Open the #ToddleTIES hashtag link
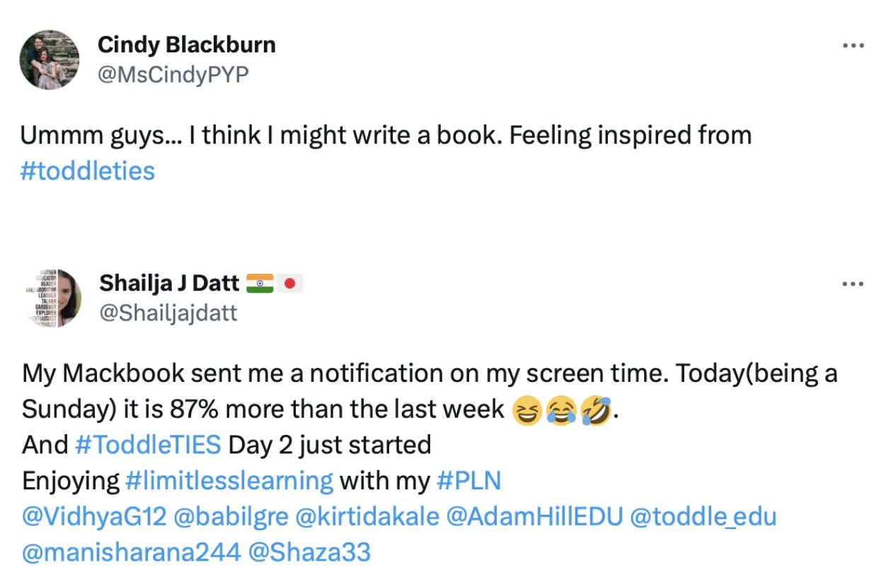This screenshot has height=582, width=886. [x=148, y=445]
